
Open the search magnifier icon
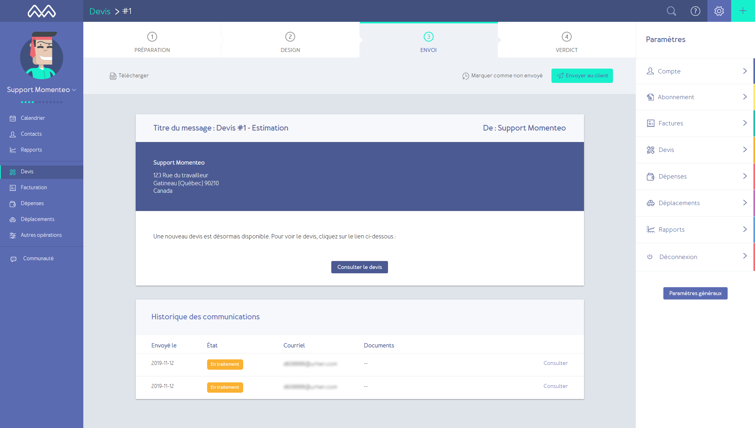(x=671, y=11)
